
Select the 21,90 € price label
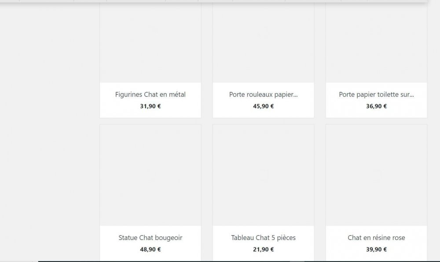click(263, 249)
